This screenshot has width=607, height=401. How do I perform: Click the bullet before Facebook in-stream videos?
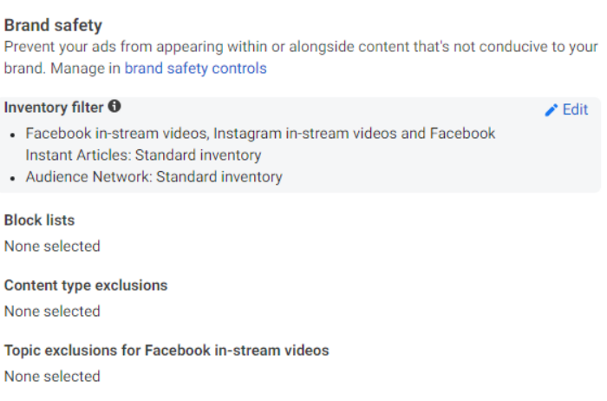(x=13, y=135)
